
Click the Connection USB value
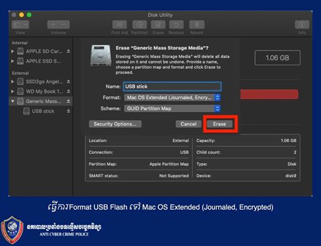point(184,152)
